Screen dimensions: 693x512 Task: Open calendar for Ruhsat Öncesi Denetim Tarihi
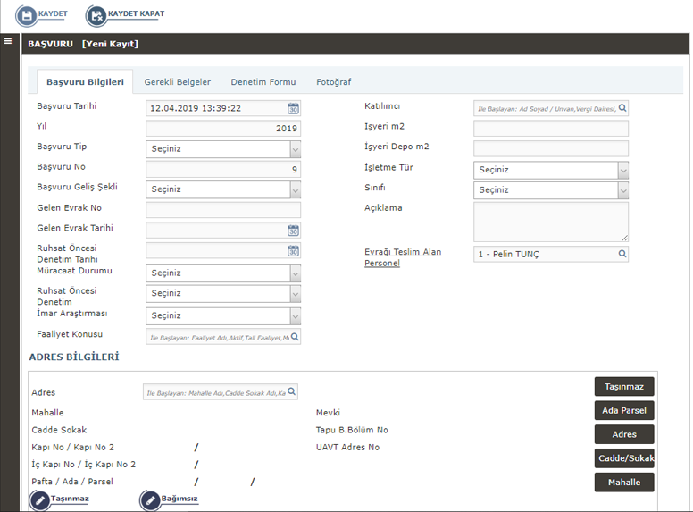[293, 251]
